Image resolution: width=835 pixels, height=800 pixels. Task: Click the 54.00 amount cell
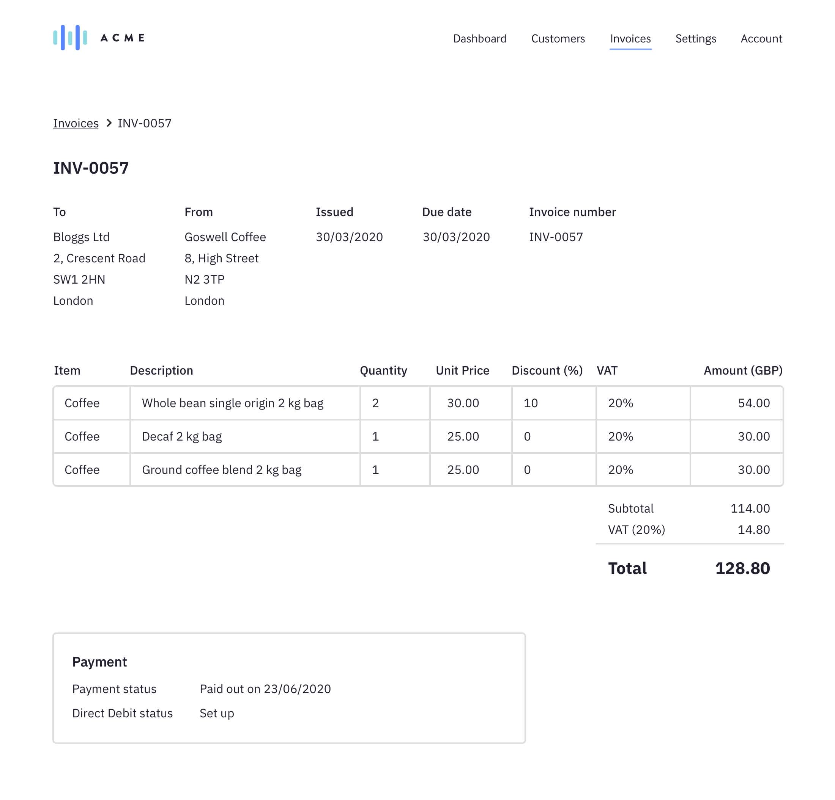753,403
